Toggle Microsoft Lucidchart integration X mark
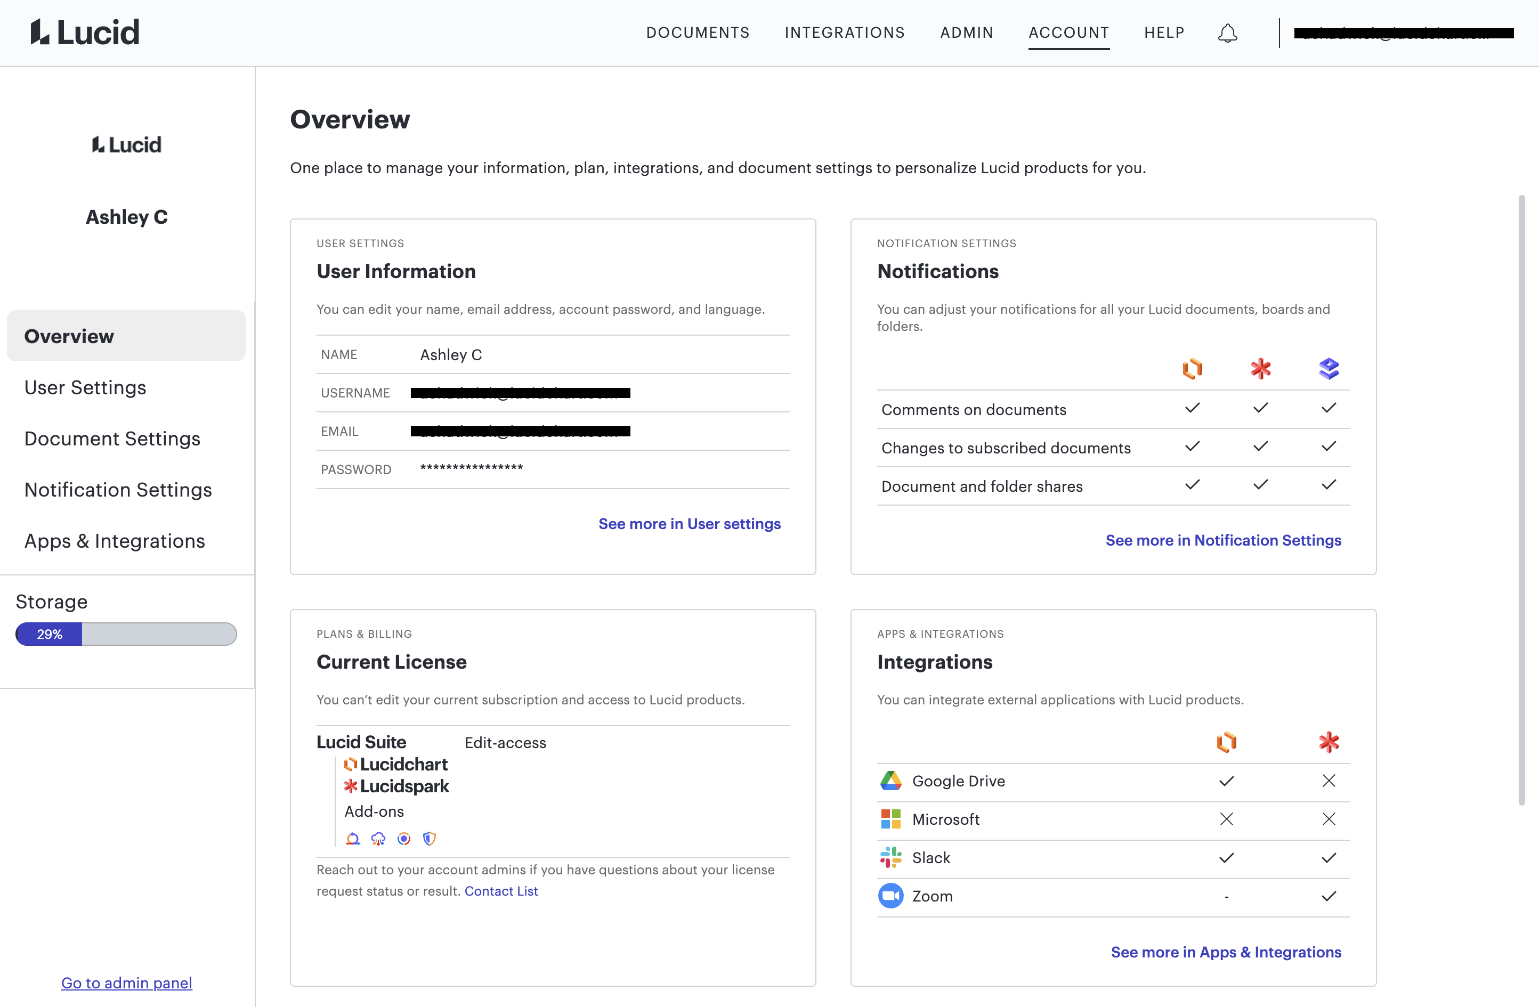Viewport: 1539px width, 1007px height. pos(1226,819)
